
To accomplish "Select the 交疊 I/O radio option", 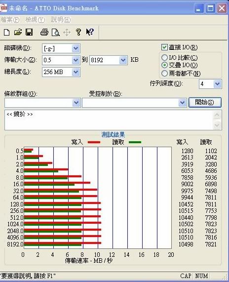I will 164,65.
